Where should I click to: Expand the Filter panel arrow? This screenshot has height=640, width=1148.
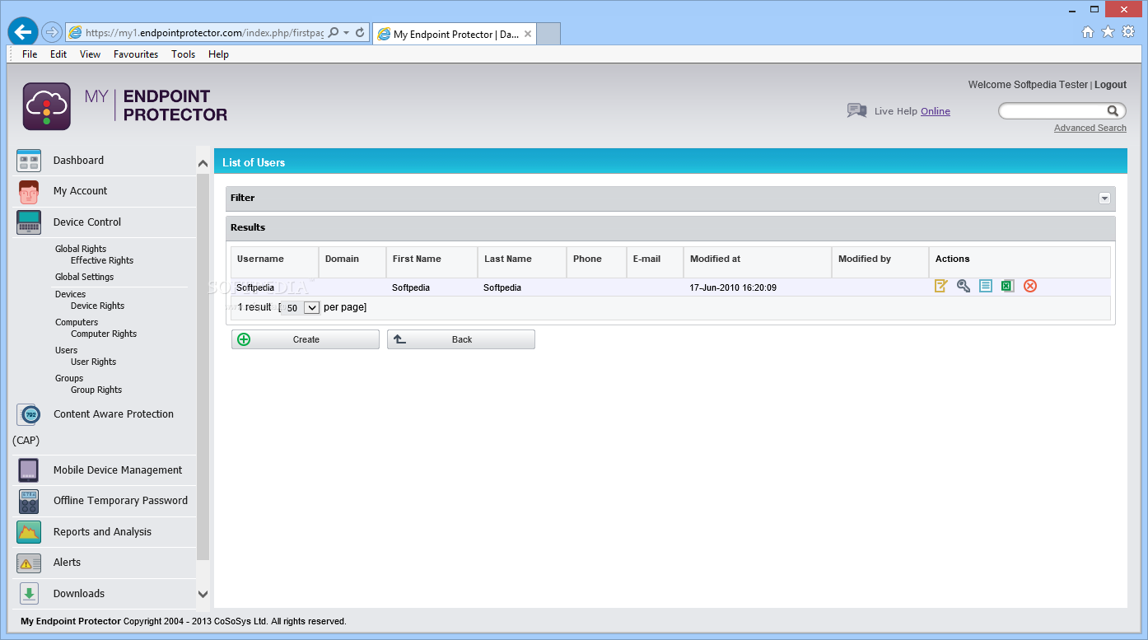1104,198
